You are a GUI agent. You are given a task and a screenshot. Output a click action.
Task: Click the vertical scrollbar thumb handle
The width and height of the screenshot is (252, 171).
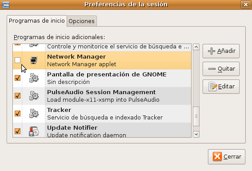pos(196,116)
